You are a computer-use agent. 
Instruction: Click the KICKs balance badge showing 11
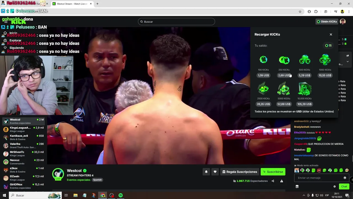tap(328, 46)
